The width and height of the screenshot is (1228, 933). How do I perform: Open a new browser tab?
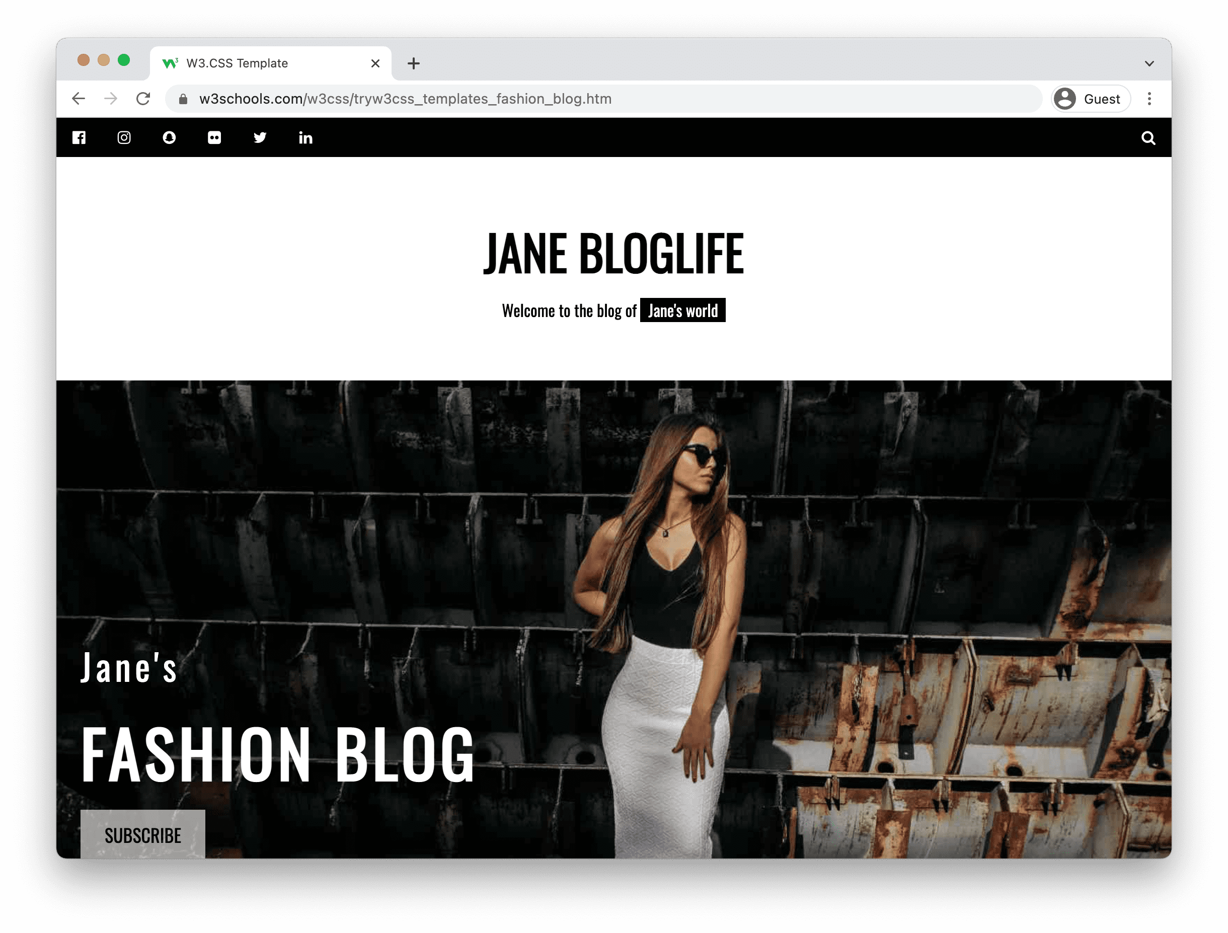tap(413, 63)
